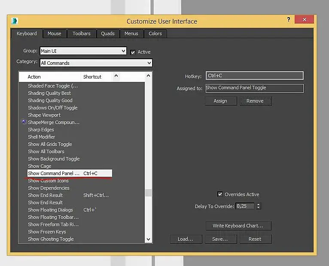Click the action list scroll up arrow
Image resolution: width=329 pixels, height=266 pixels.
tap(148, 76)
